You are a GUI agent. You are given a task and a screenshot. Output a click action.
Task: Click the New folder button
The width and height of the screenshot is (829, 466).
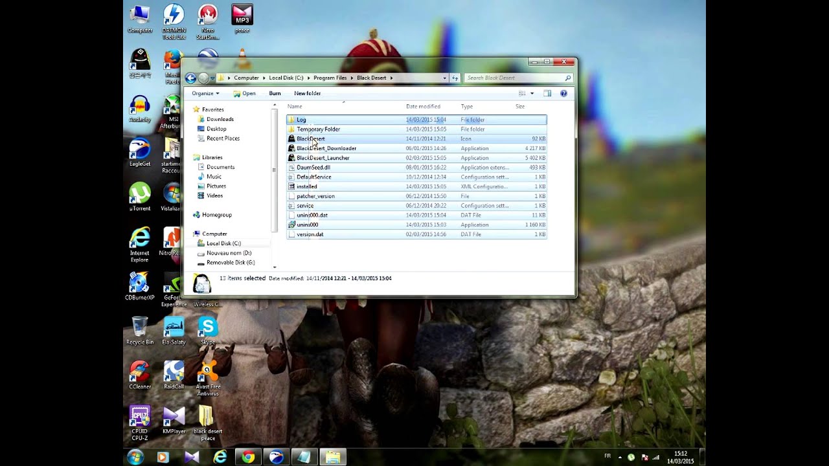(x=307, y=93)
